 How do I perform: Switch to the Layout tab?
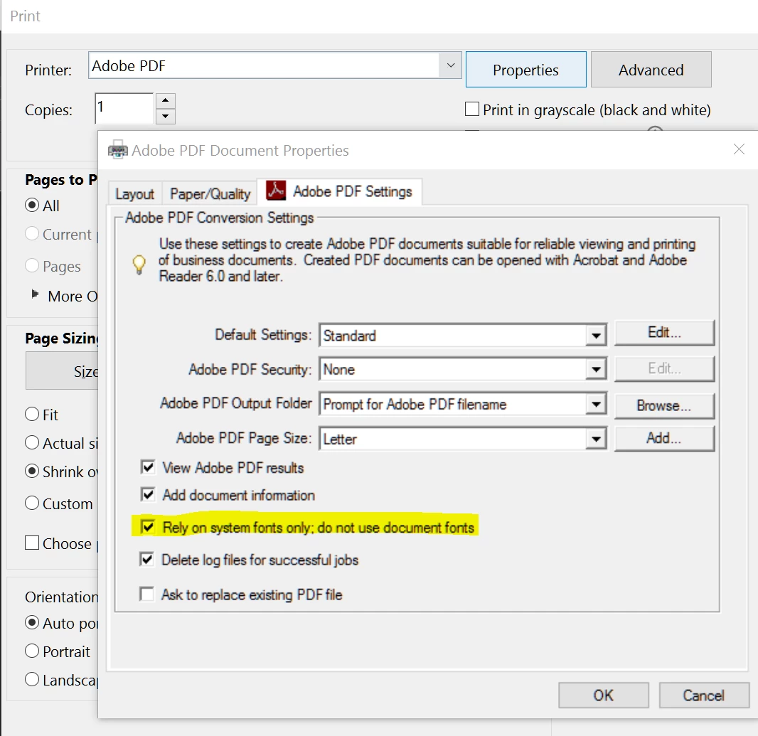135,194
